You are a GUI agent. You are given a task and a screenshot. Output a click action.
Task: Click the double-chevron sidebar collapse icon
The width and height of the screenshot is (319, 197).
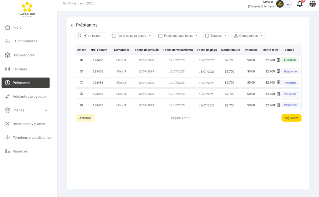point(64,3)
